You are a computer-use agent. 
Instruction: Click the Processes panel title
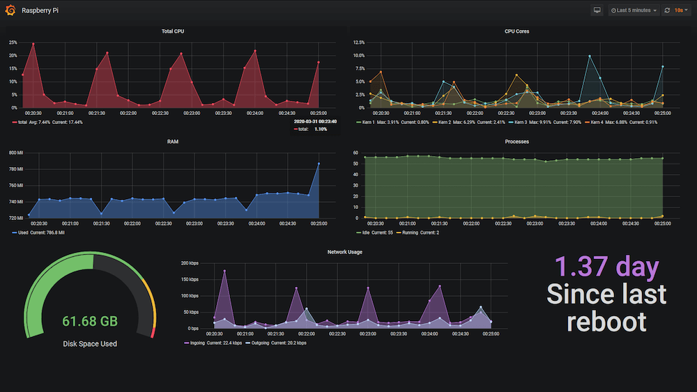coord(516,141)
